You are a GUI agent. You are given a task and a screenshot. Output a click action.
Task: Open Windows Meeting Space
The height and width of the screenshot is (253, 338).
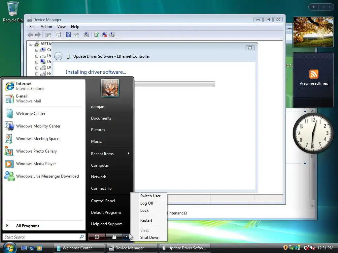pyautogui.click(x=44, y=139)
